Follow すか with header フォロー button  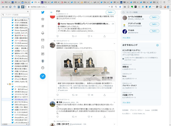click(110, 12)
